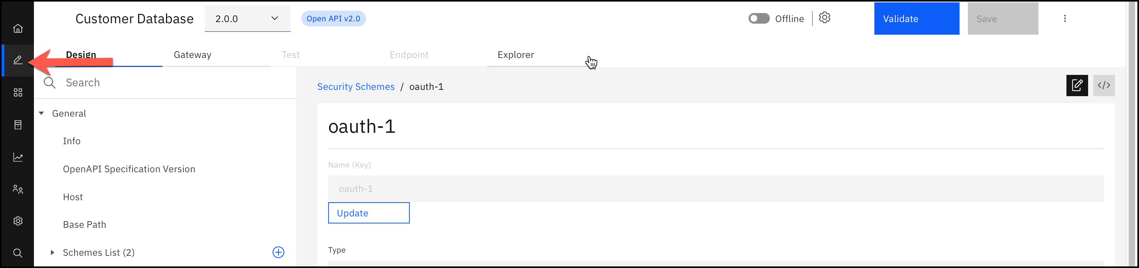Open the Catalog icon in sidebar
The width and height of the screenshot is (1139, 268).
(x=18, y=125)
